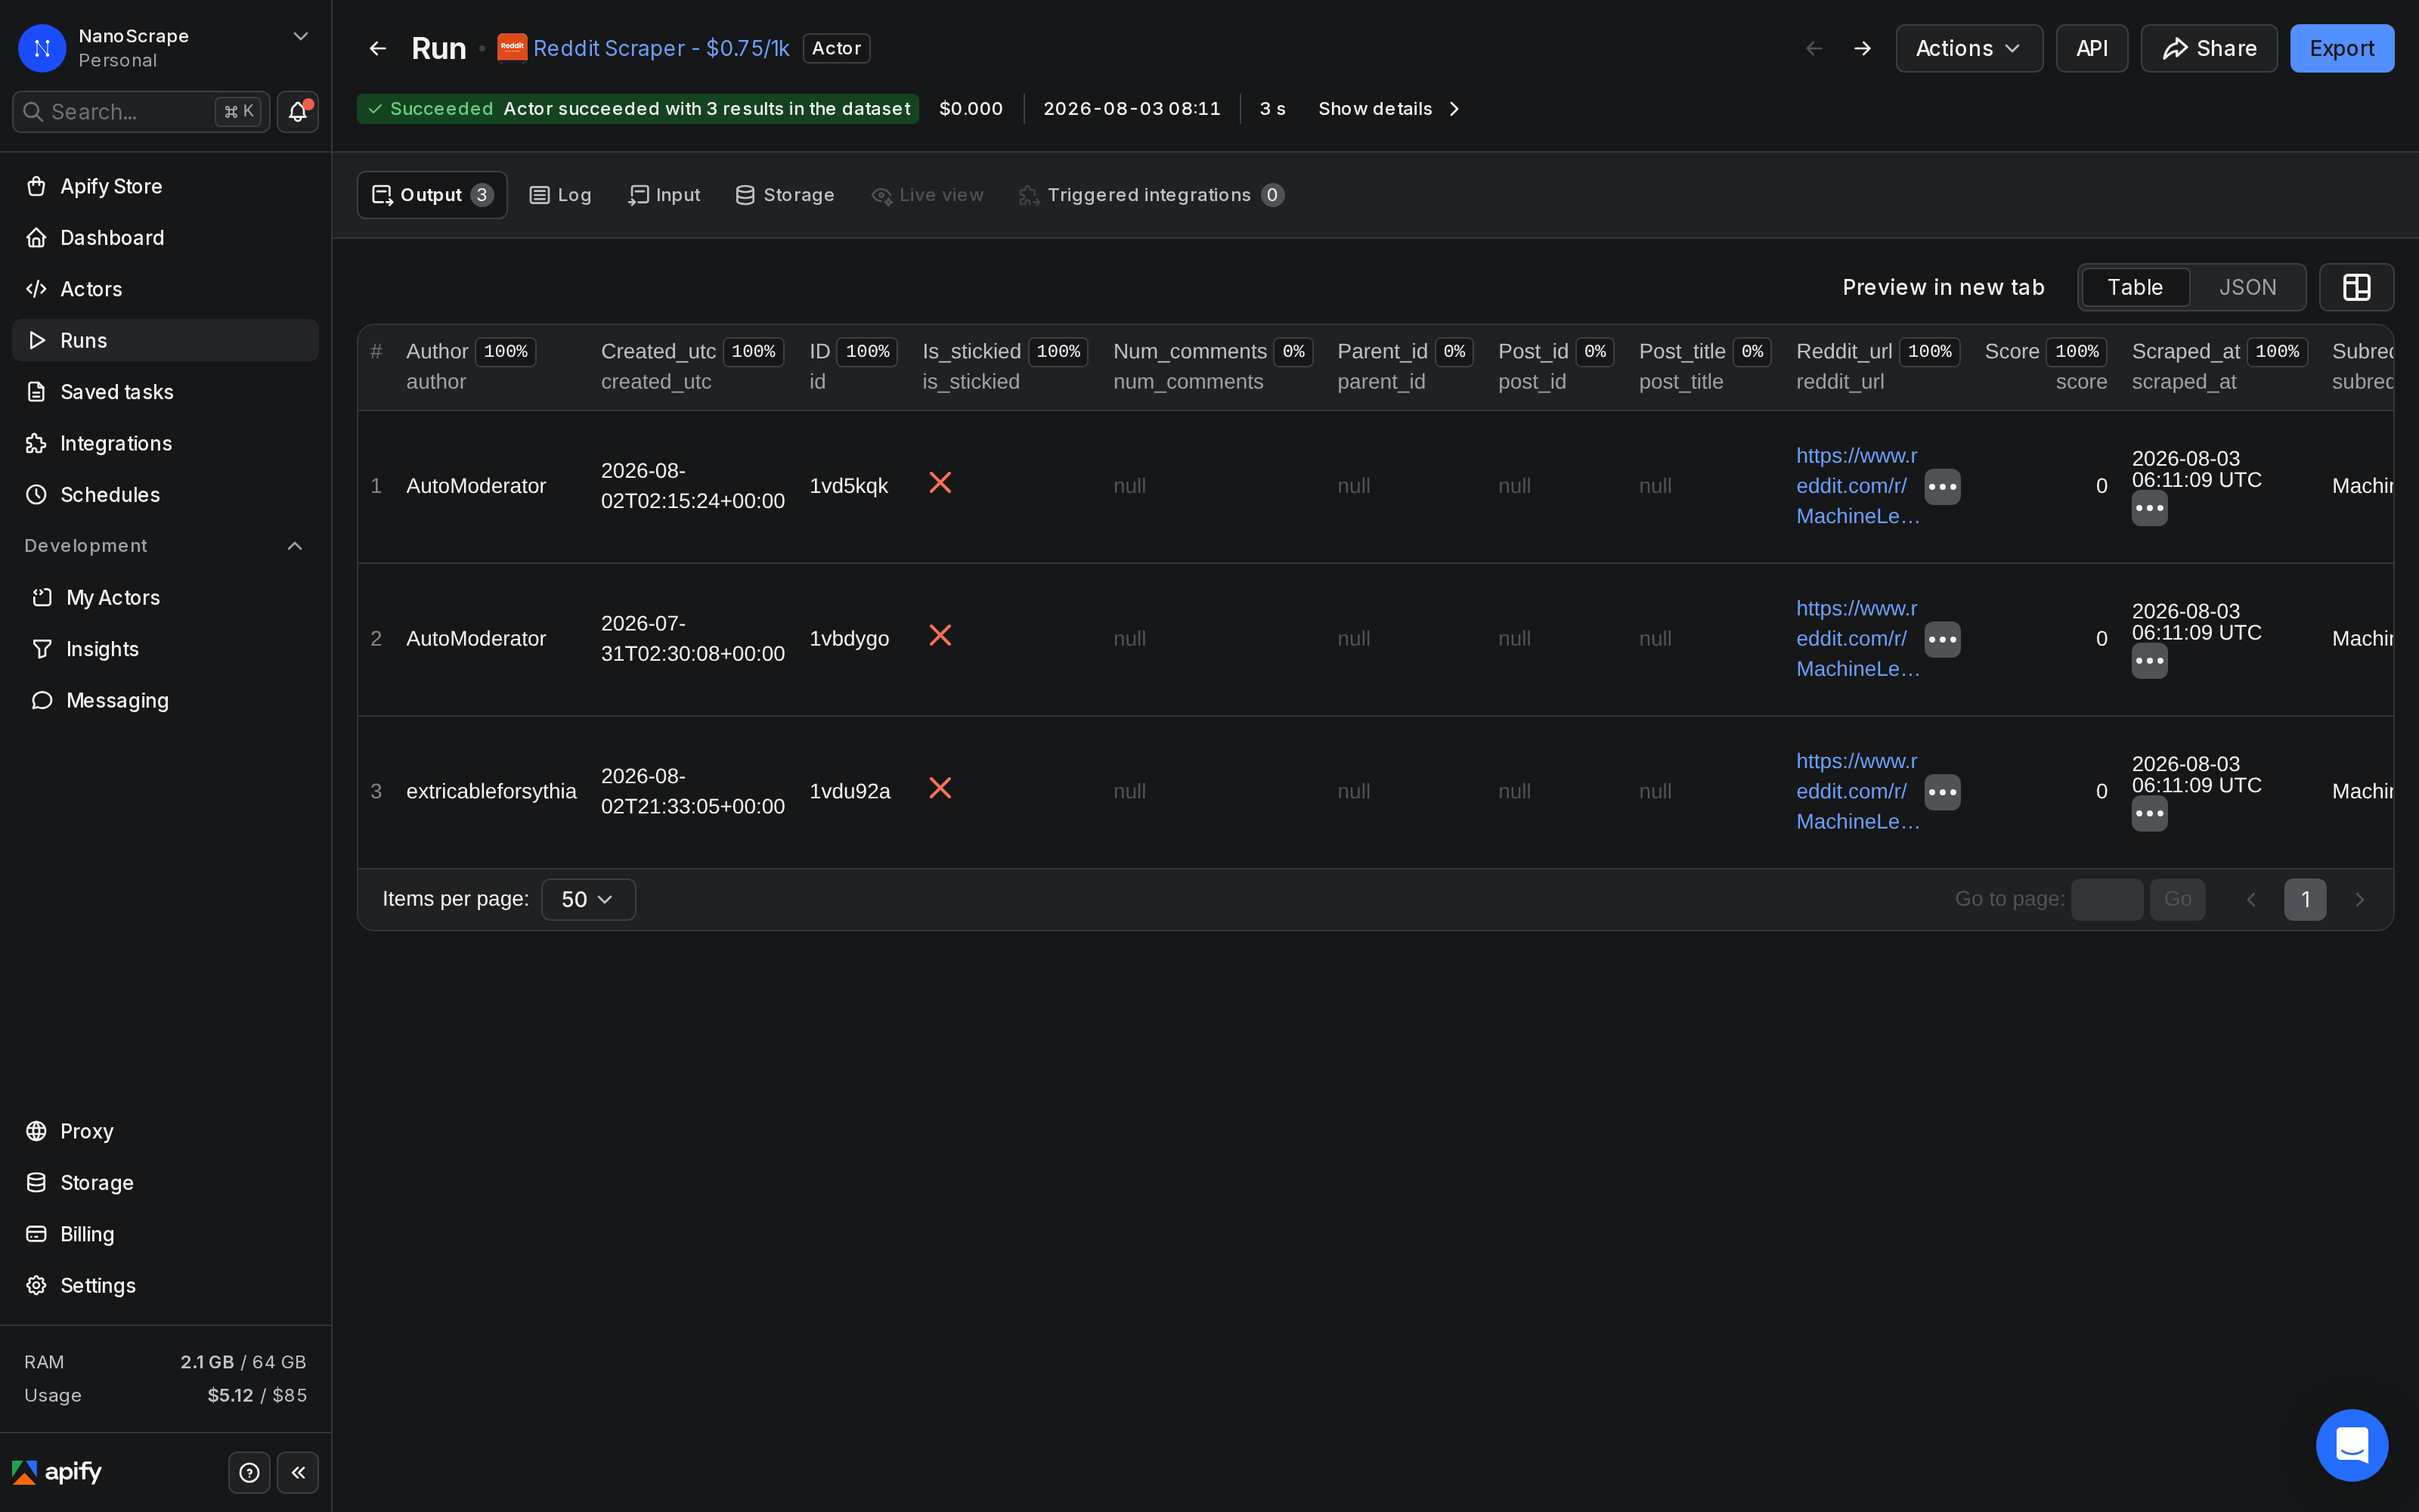The height and width of the screenshot is (1512, 2419).
Task: Open Integrations in sidebar
Action: coord(165,443)
